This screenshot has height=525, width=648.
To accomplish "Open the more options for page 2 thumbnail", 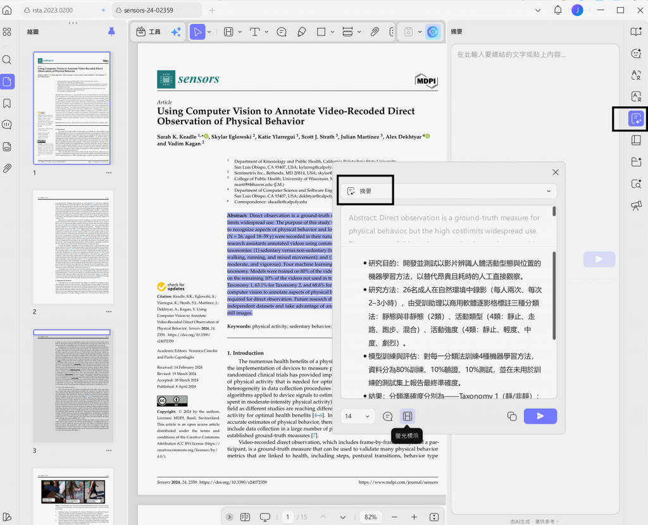I will point(109,311).
